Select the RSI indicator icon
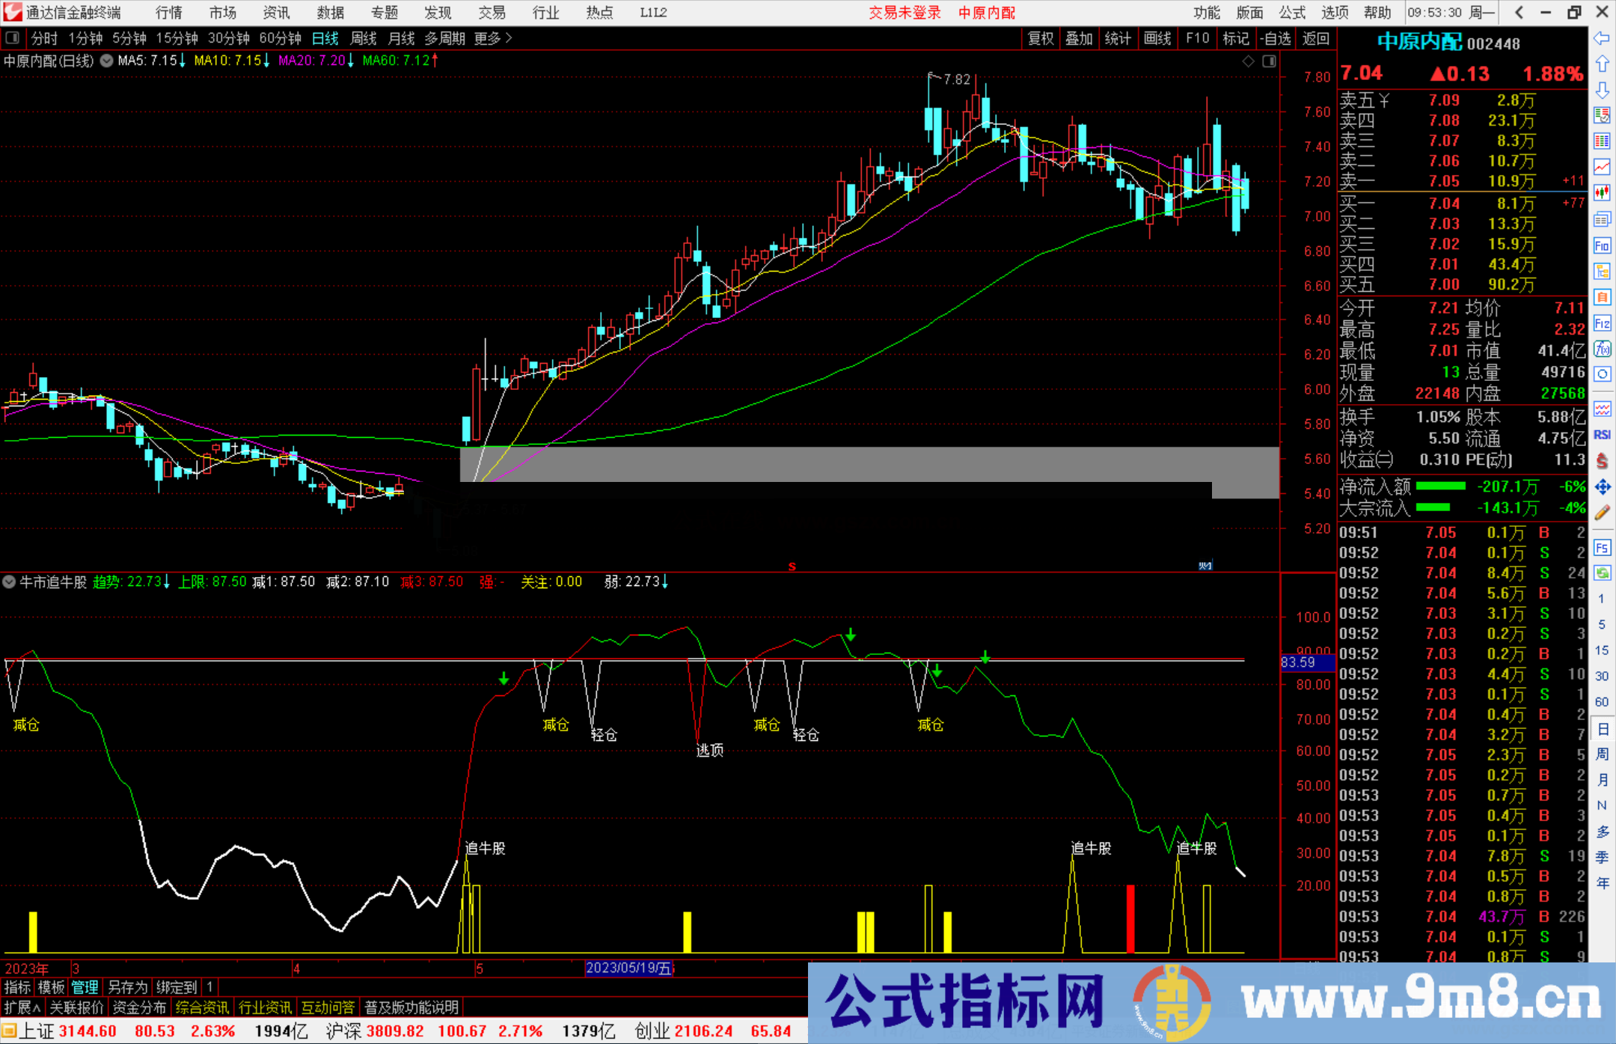This screenshot has height=1044, width=1616. [x=1602, y=435]
